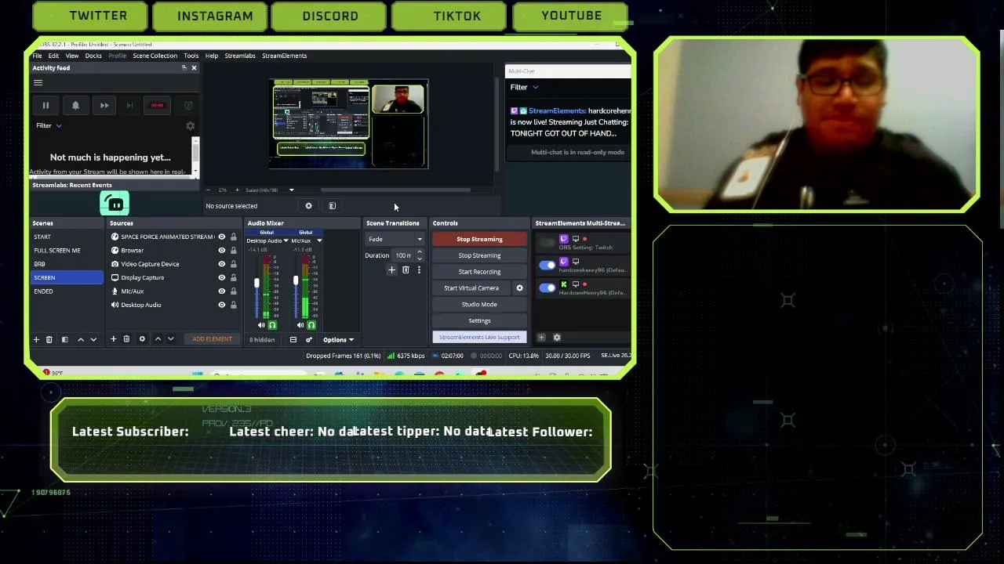Open Activity feed gear settings
Image resolution: width=1004 pixels, height=564 pixels.
point(190,126)
